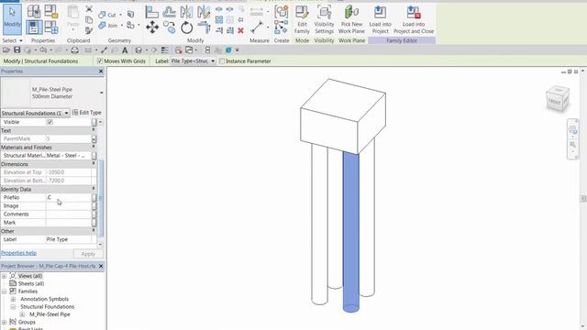Select the Offset tool
The height and width of the screenshot is (330, 587).
169,12
